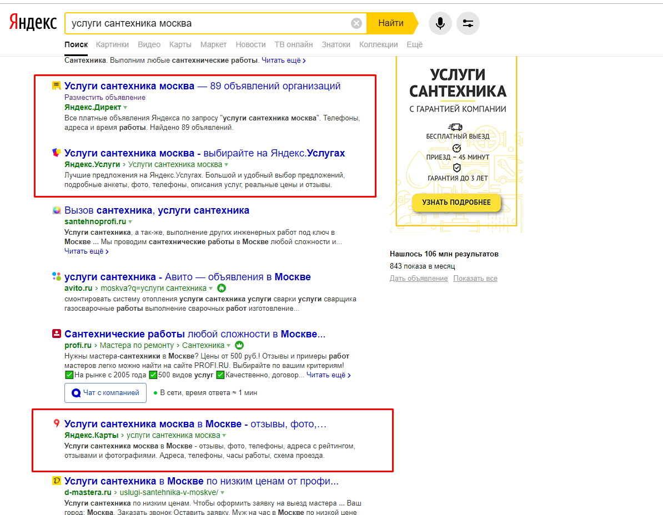Click the profi.ru result favicon
The image size is (663, 515).
56,334
